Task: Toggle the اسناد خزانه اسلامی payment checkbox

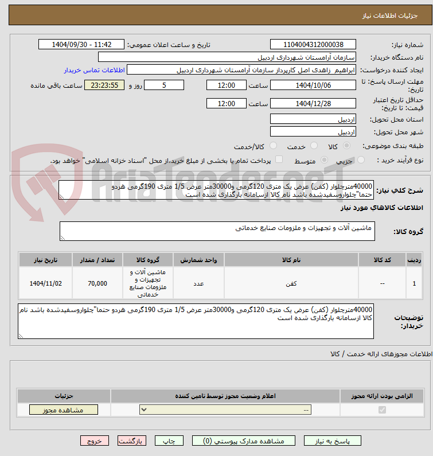Action: [x=279, y=159]
